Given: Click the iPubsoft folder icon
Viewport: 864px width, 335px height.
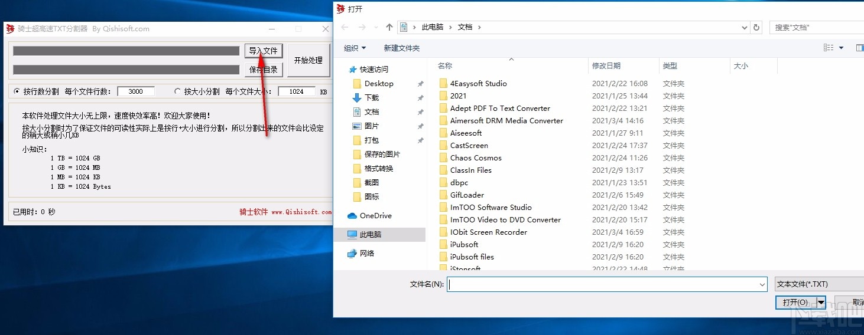Looking at the screenshot, I should (x=444, y=245).
